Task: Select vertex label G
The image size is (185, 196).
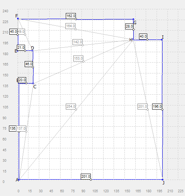Action: pyautogui.click(x=135, y=23)
